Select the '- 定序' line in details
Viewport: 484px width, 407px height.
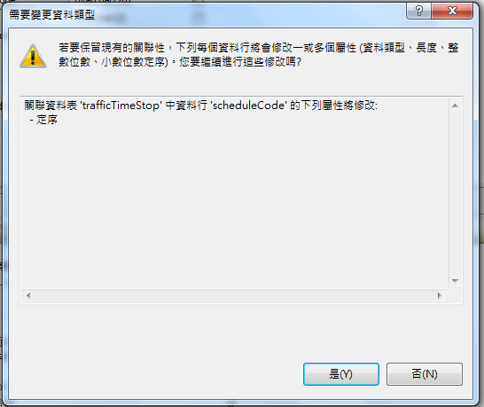[x=43, y=120]
